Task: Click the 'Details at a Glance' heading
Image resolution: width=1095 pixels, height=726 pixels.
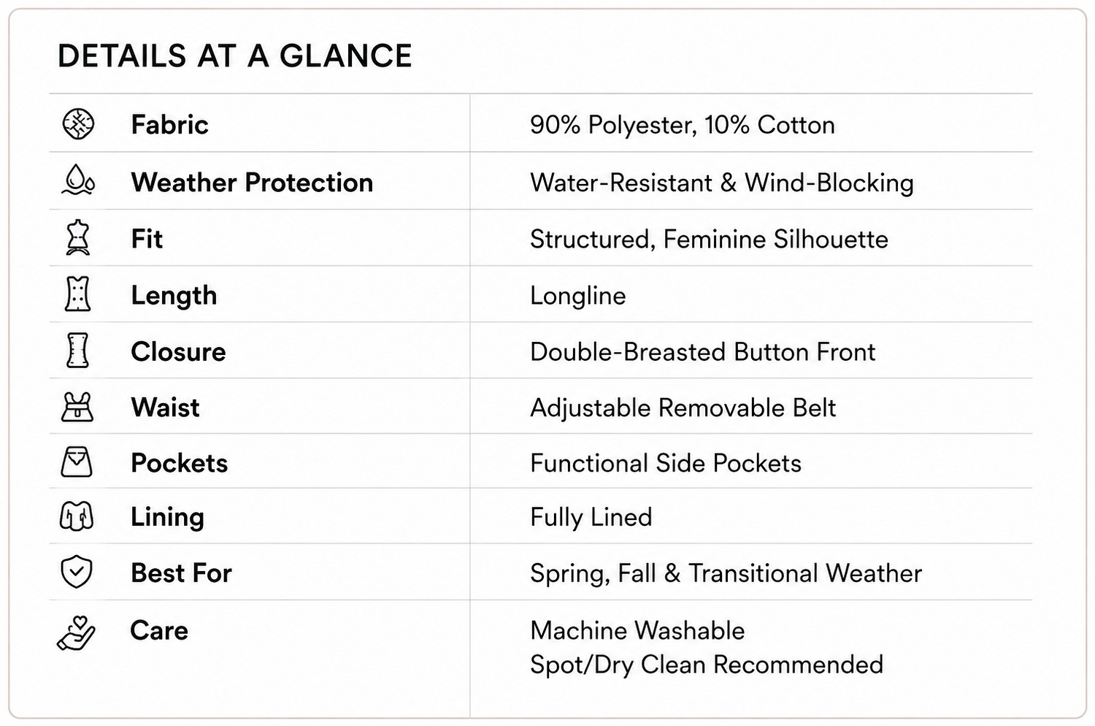Action: [235, 56]
